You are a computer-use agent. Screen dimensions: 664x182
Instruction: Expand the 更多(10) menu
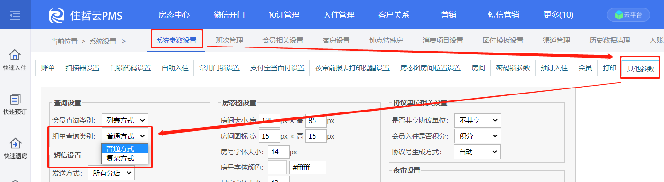(559, 15)
